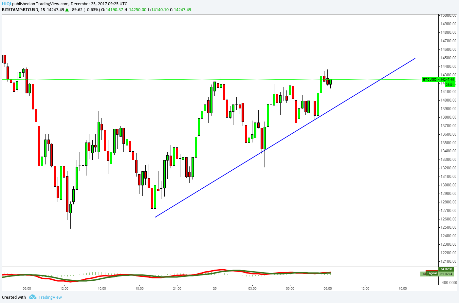Click the 05:01 candle countdown label
Viewport: 459px width, 303px height.
tap(450, 85)
